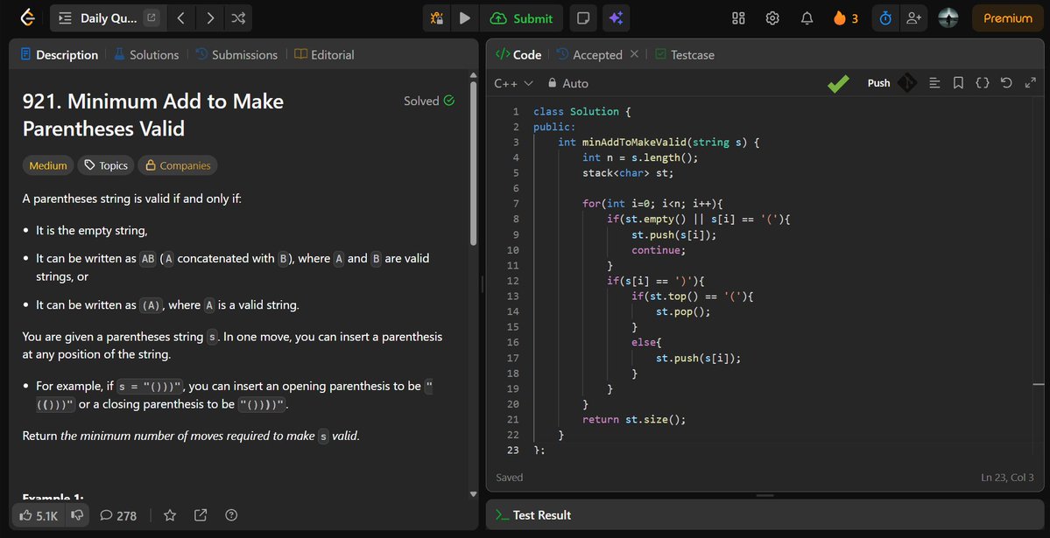This screenshot has height=538, width=1050.
Task: Click code line with return st.size()
Action: tap(634, 420)
